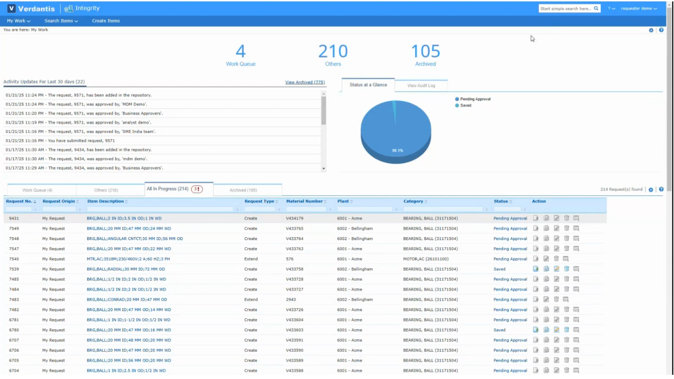Click the trash delete icon for request 7539
The image size is (674, 379).
[x=567, y=269]
